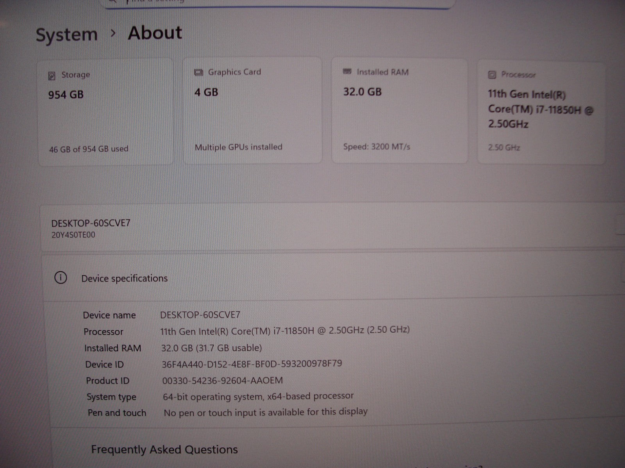Click the Processor chip icon

[492, 74]
